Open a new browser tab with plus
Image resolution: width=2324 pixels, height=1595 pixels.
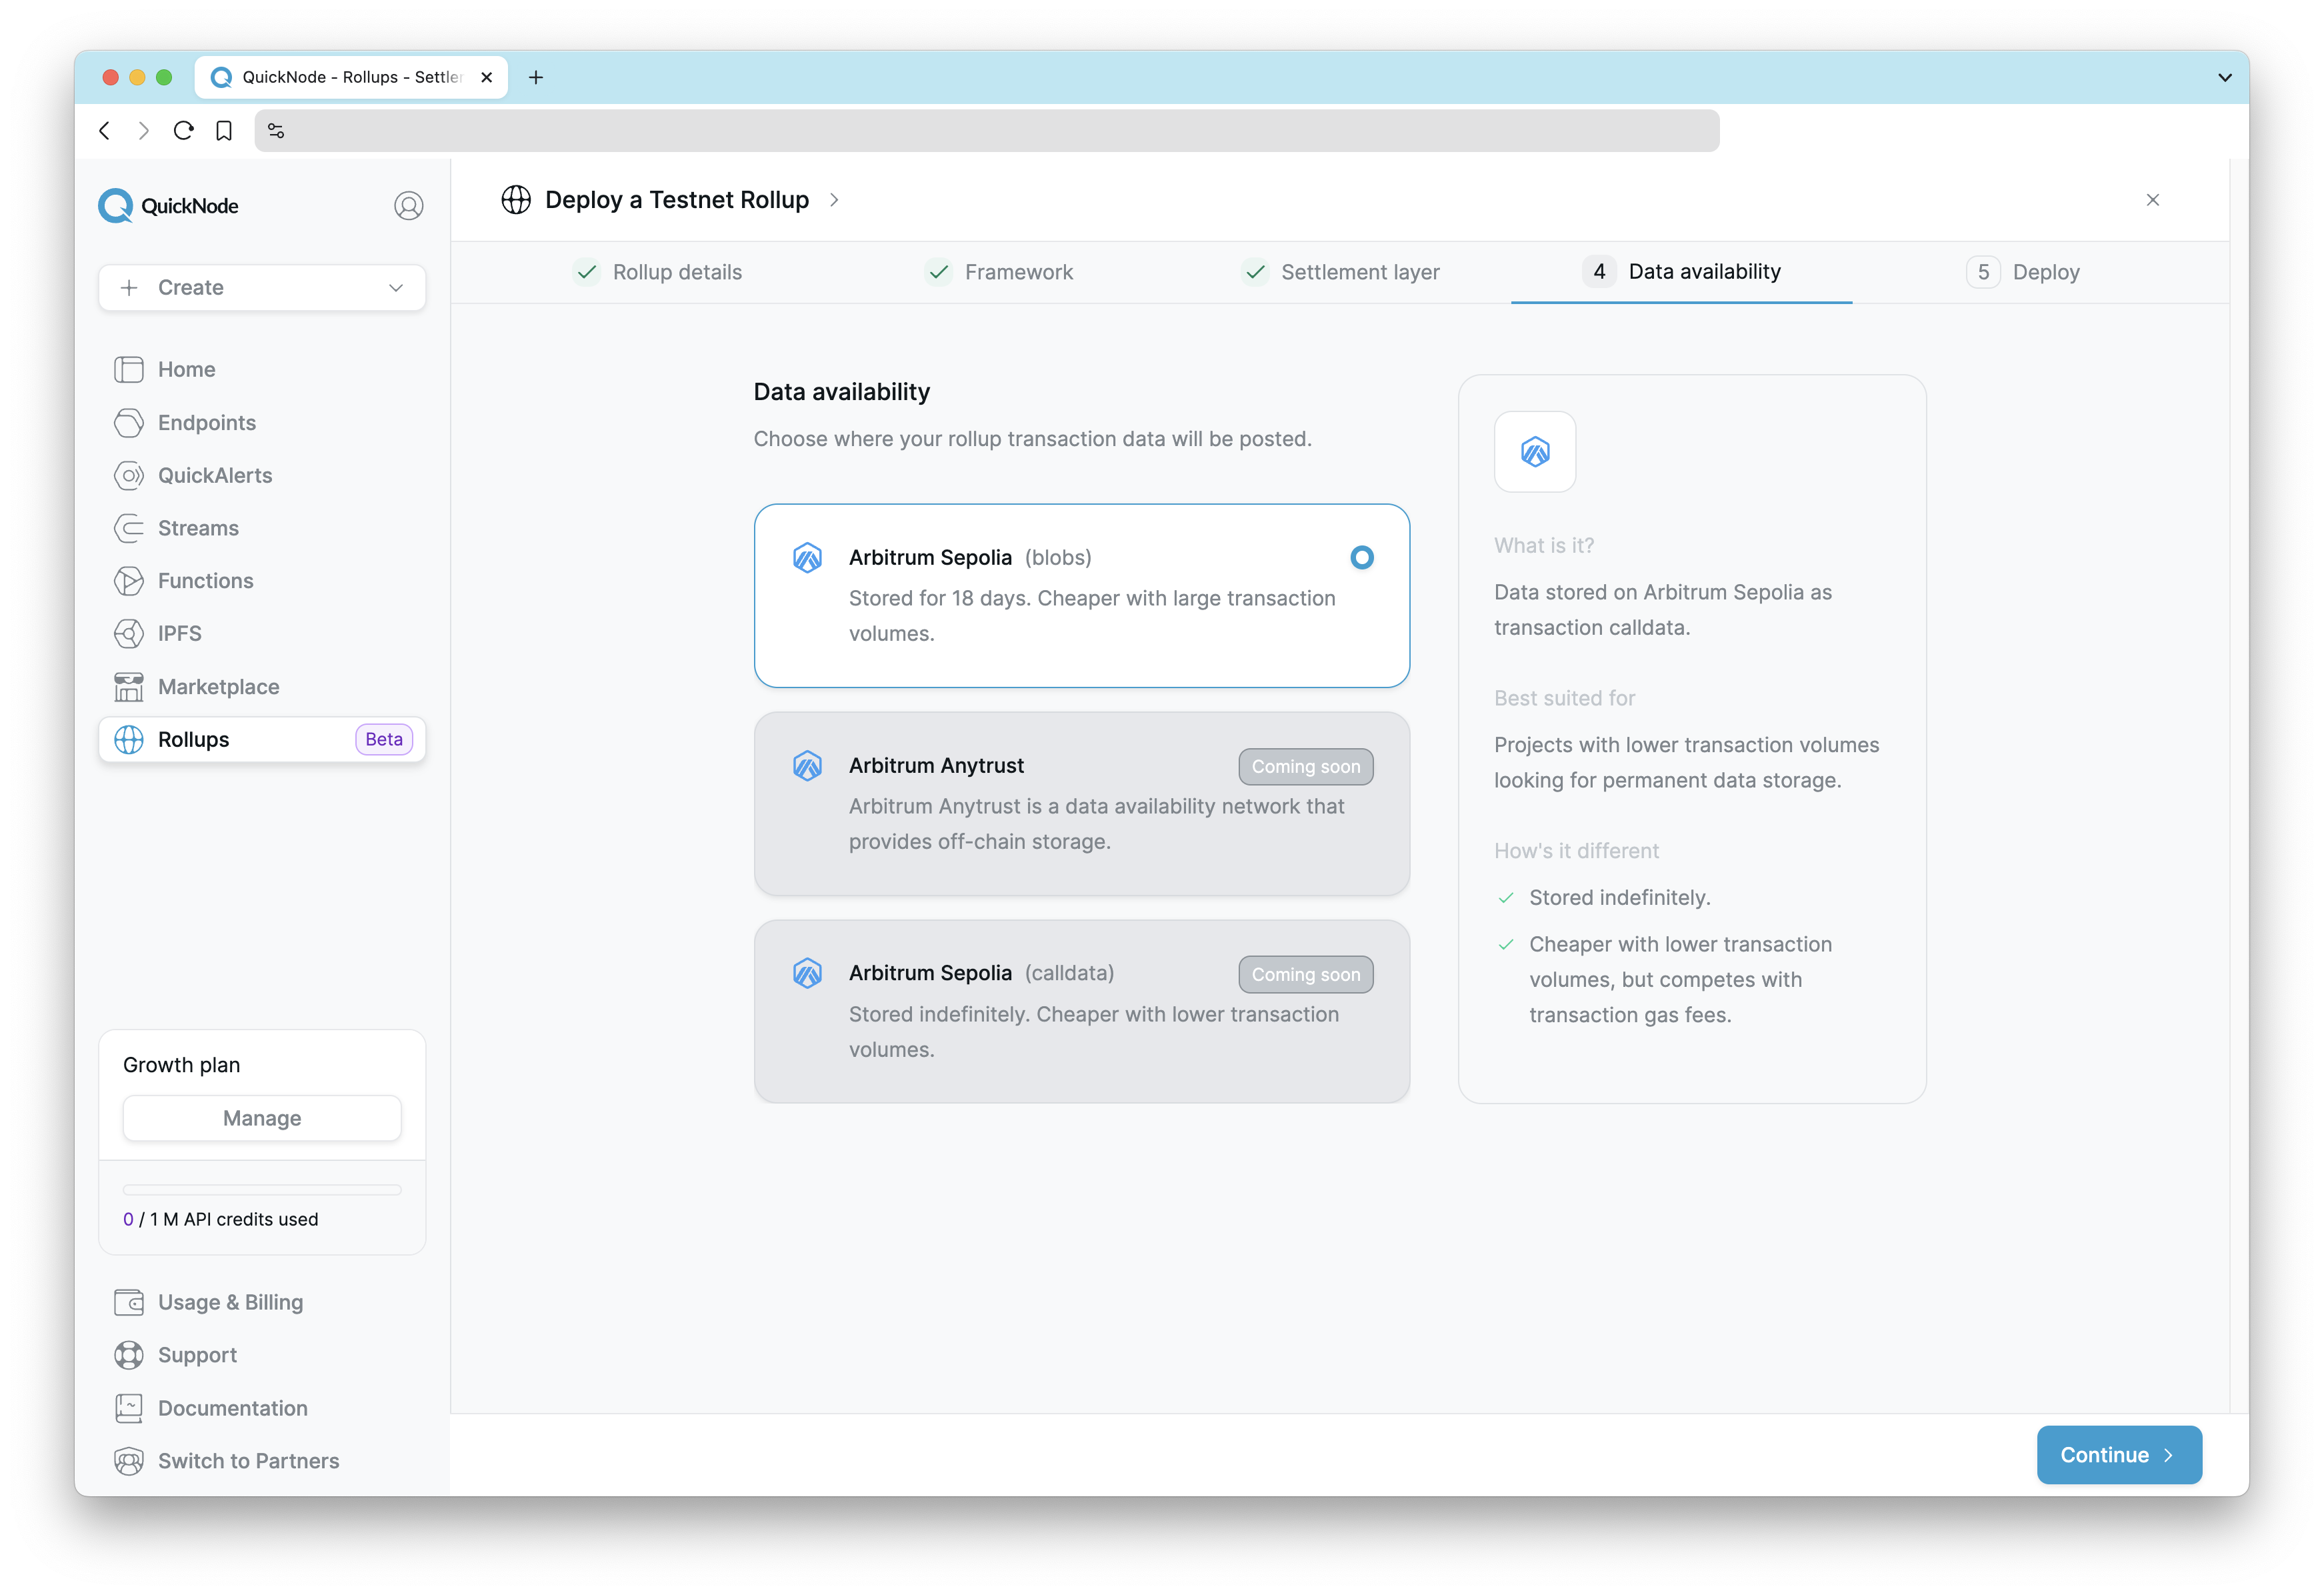[536, 77]
